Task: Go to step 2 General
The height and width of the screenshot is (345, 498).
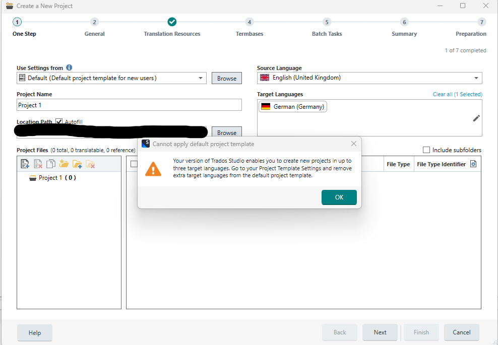Action: point(94,22)
